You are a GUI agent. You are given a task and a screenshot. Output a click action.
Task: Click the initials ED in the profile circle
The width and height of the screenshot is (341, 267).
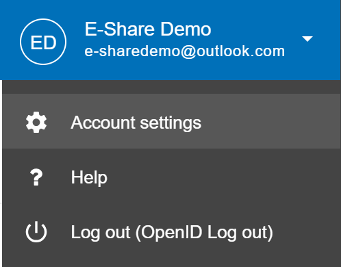(43, 42)
